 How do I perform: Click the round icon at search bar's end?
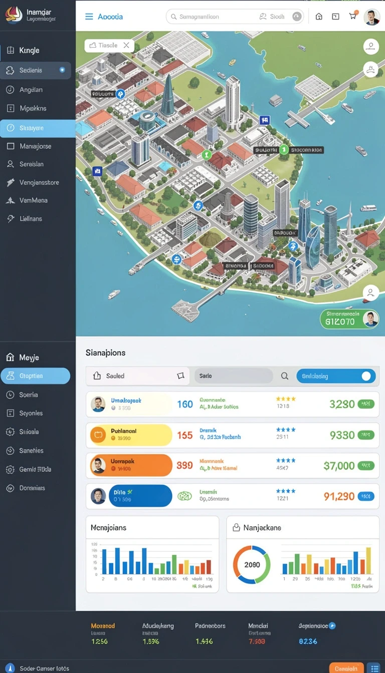[x=297, y=17]
